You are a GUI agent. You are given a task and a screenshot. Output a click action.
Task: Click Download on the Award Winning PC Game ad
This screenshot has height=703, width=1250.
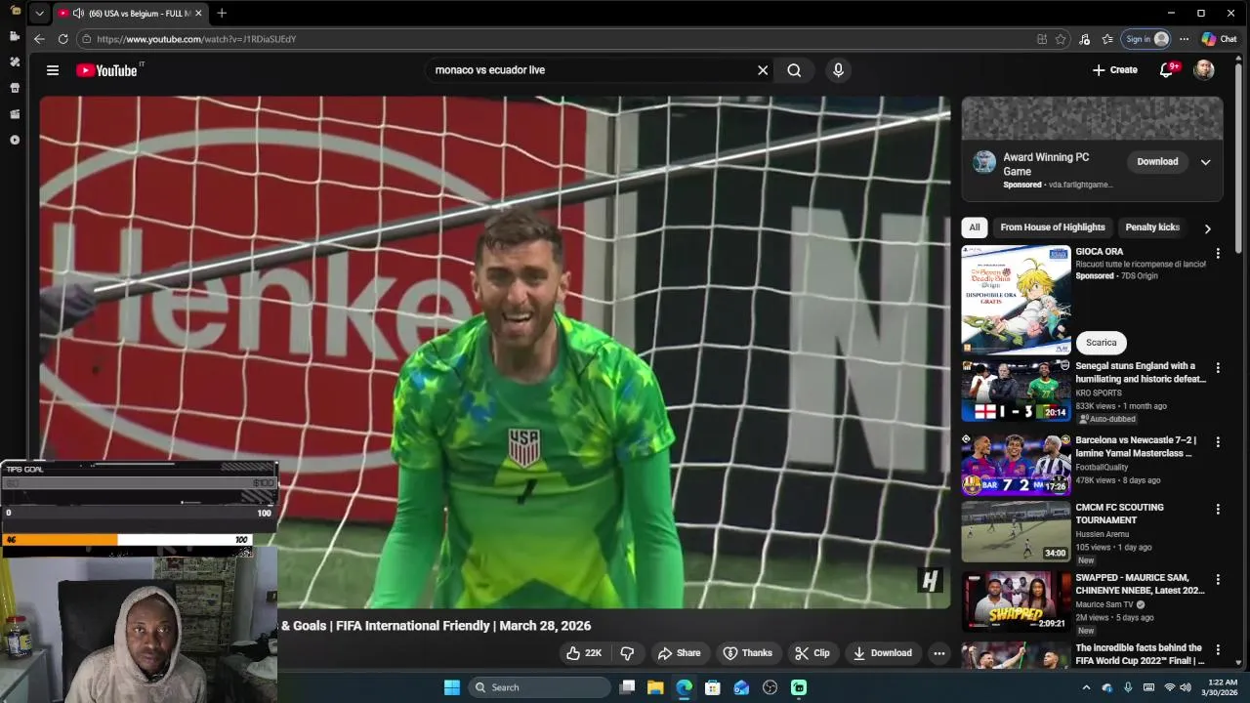(x=1157, y=162)
